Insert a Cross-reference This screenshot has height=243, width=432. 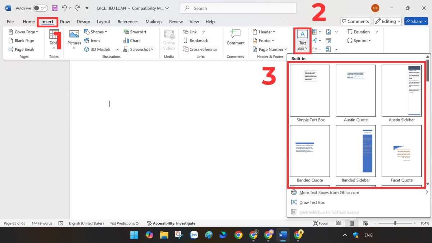coord(200,49)
